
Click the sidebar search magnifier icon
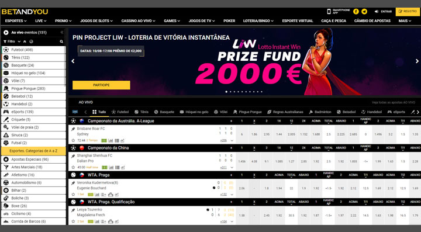(61, 41)
